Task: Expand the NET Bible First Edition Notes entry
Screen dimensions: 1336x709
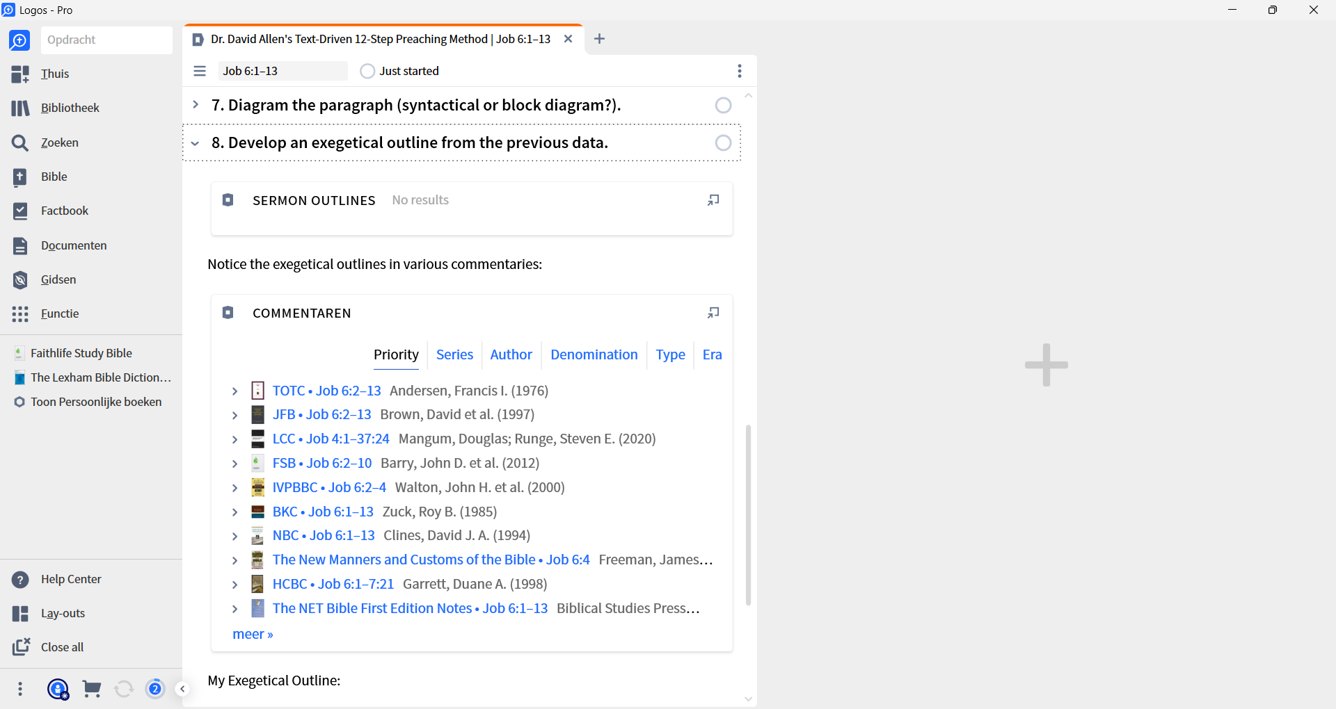Action: [235, 609]
